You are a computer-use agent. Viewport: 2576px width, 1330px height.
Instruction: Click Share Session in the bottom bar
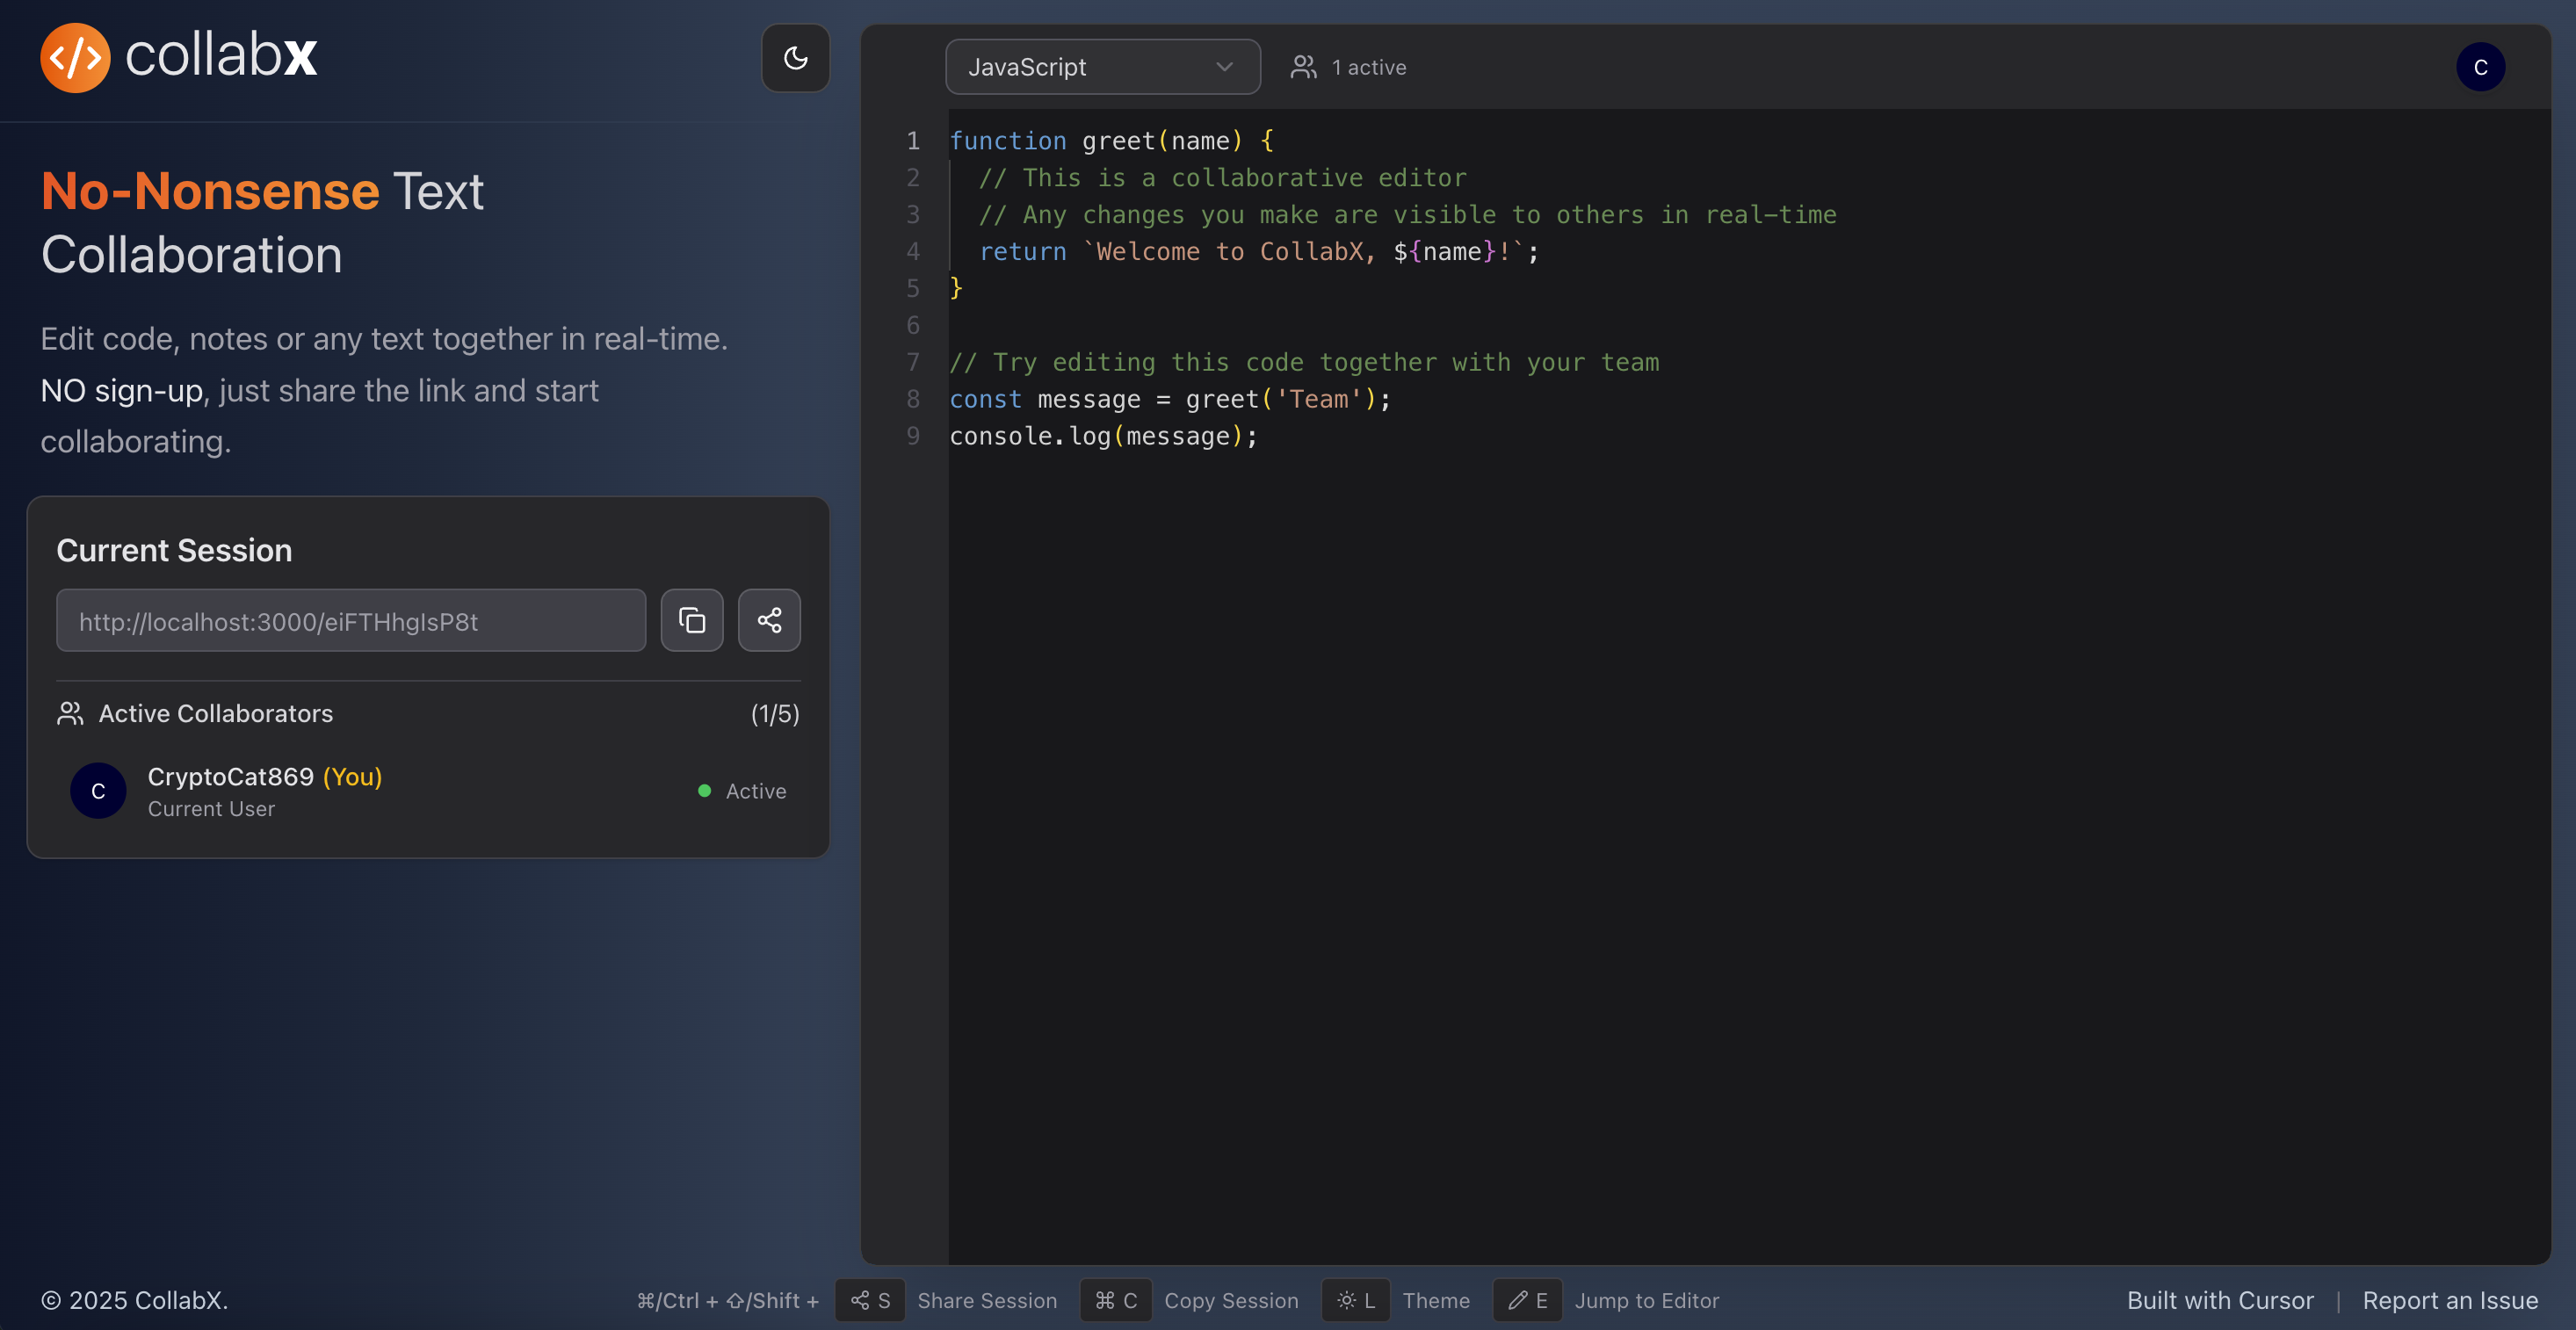pyautogui.click(x=988, y=1300)
